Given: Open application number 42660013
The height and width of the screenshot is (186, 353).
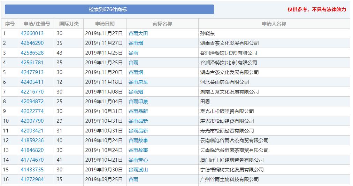Looking at the screenshot, I should [32, 33].
